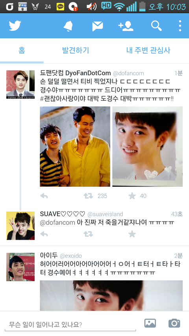Open notifications bell icon
The image size is (189, 336).
(x=68, y=26)
